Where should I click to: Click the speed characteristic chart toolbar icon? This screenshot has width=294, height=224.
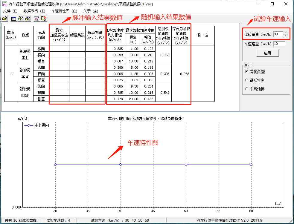37,19
